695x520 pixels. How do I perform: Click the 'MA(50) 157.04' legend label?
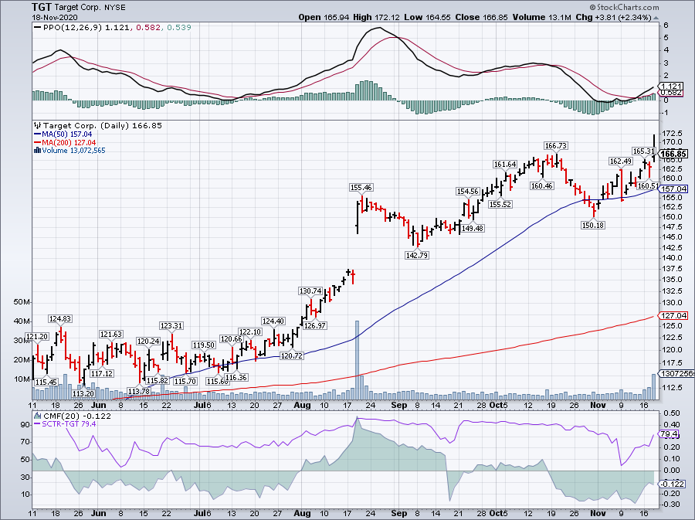point(67,134)
